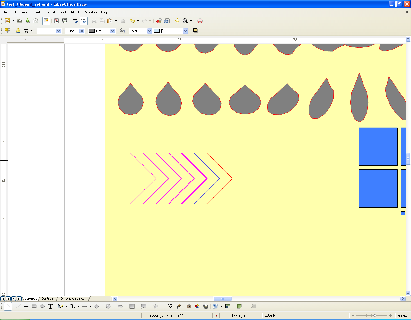Click Export as PDF icon

tap(57, 21)
